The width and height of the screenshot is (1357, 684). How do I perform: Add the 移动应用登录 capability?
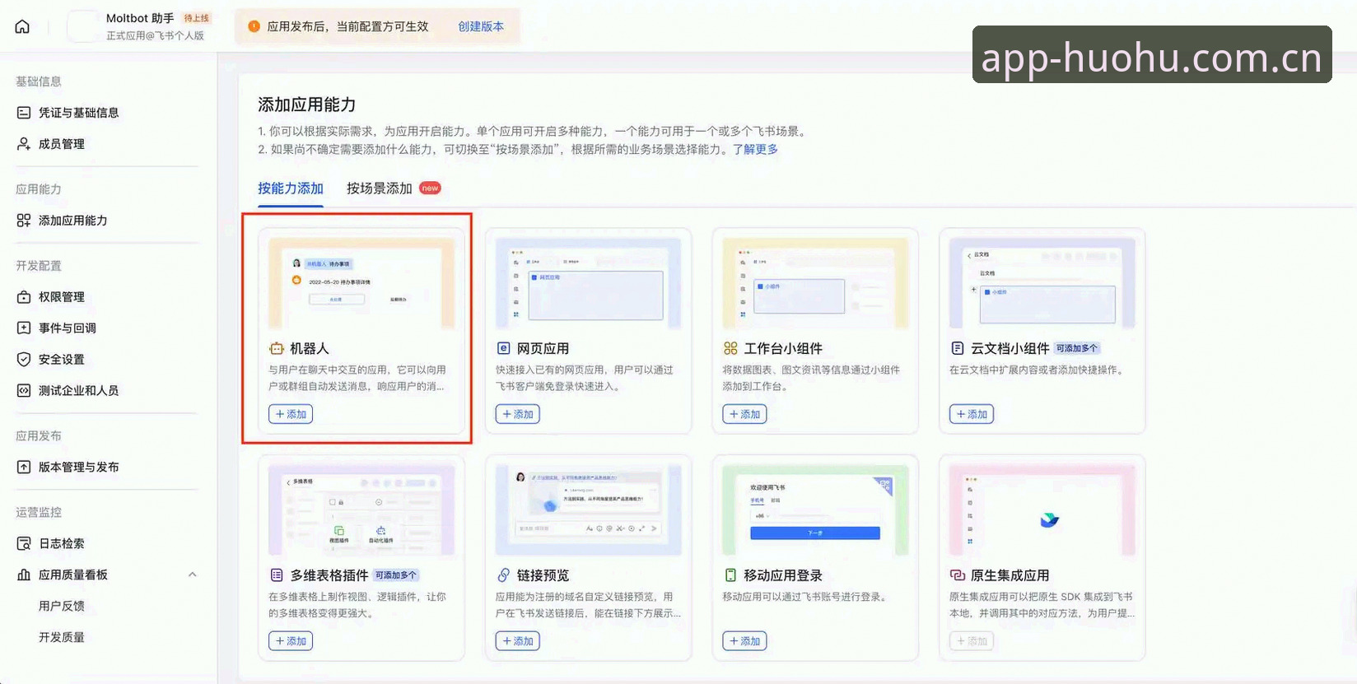pos(744,641)
